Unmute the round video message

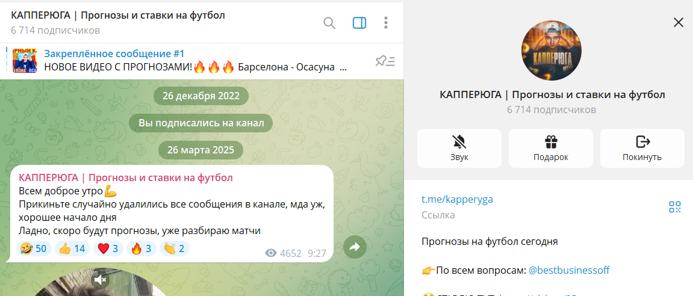click(101, 279)
